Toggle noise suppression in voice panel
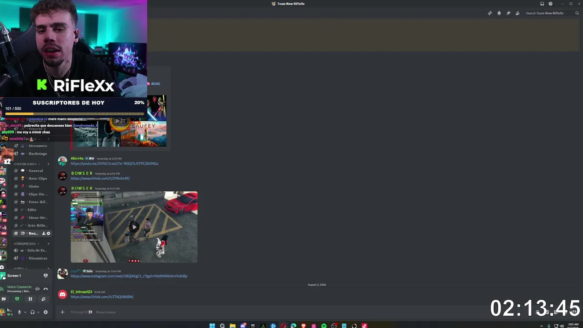The width and height of the screenshot is (583, 328). (x=37, y=289)
